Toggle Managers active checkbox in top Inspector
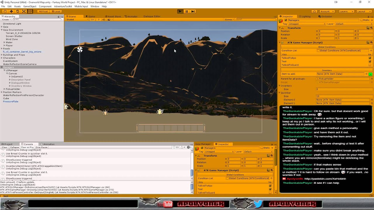The width and height of the screenshot is (374, 210). (286, 20)
